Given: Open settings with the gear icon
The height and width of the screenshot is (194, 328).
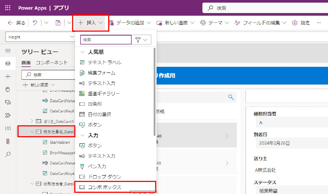Looking at the screenshot, I should tap(295, 23).
